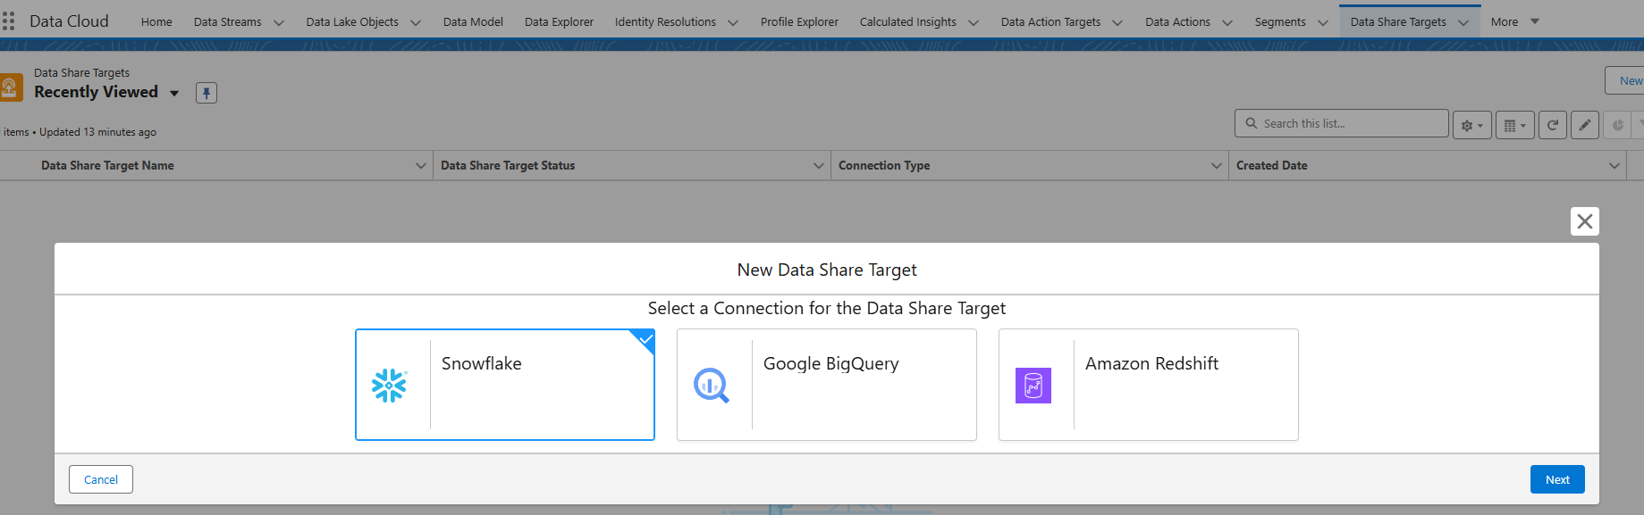Expand the Calculated Insights tab menu
This screenshot has height=515, width=1644.
[974, 22]
